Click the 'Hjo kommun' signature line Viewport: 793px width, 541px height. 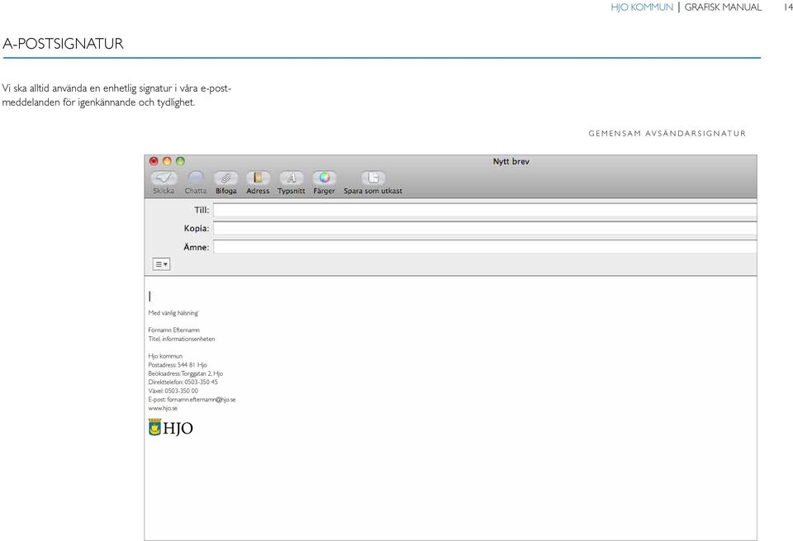pos(165,356)
